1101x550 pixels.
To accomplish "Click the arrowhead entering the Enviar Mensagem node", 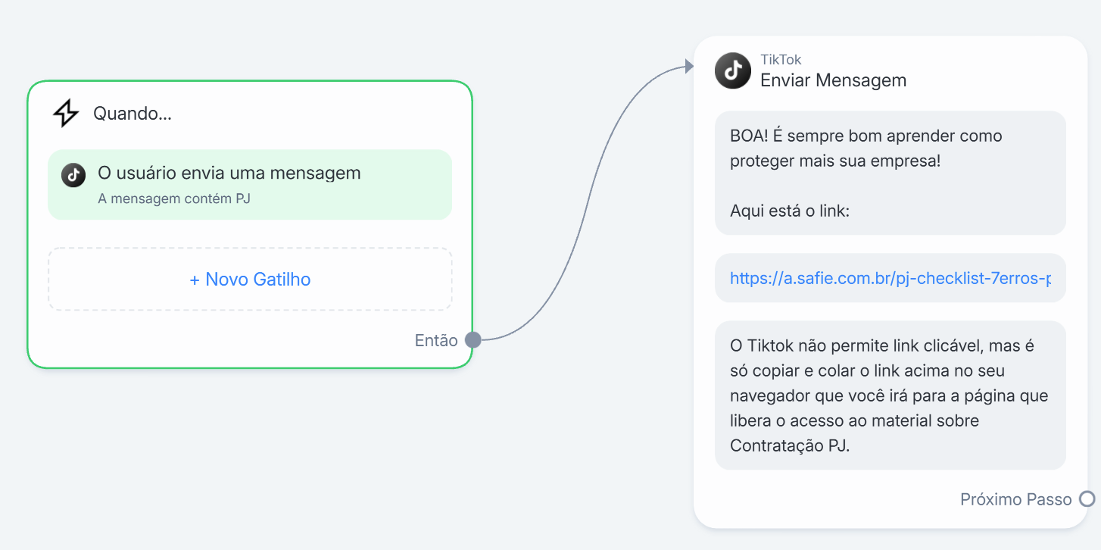I will point(689,67).
